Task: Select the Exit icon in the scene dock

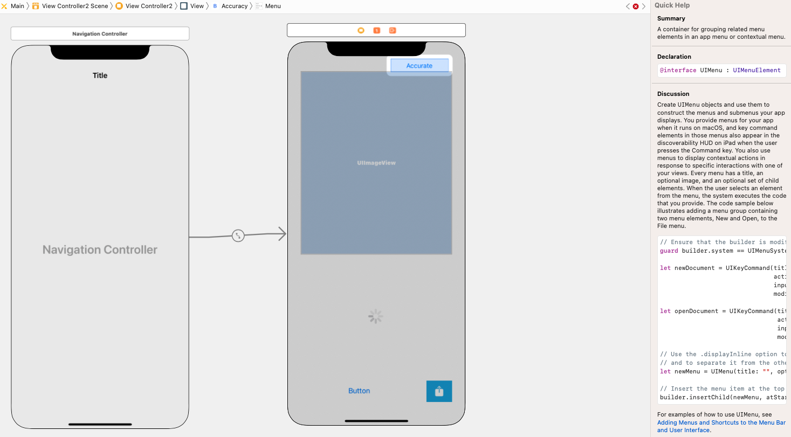Action: (393, 30)
